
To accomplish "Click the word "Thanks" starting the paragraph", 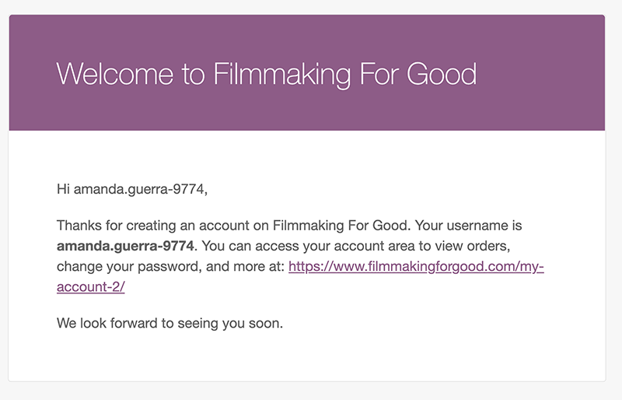I will (x=79, y=226).
